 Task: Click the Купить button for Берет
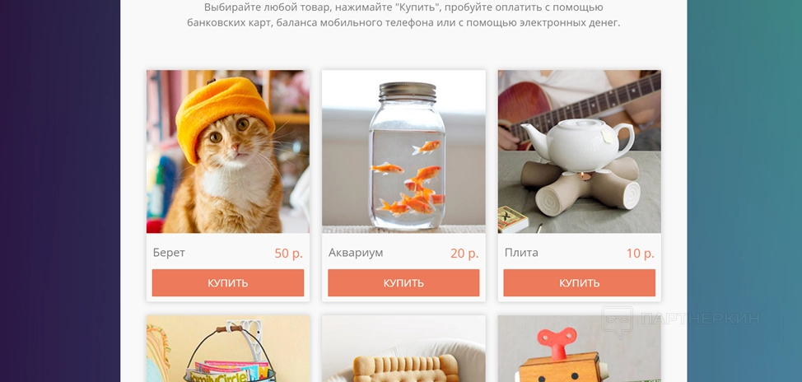pos(227,282)
